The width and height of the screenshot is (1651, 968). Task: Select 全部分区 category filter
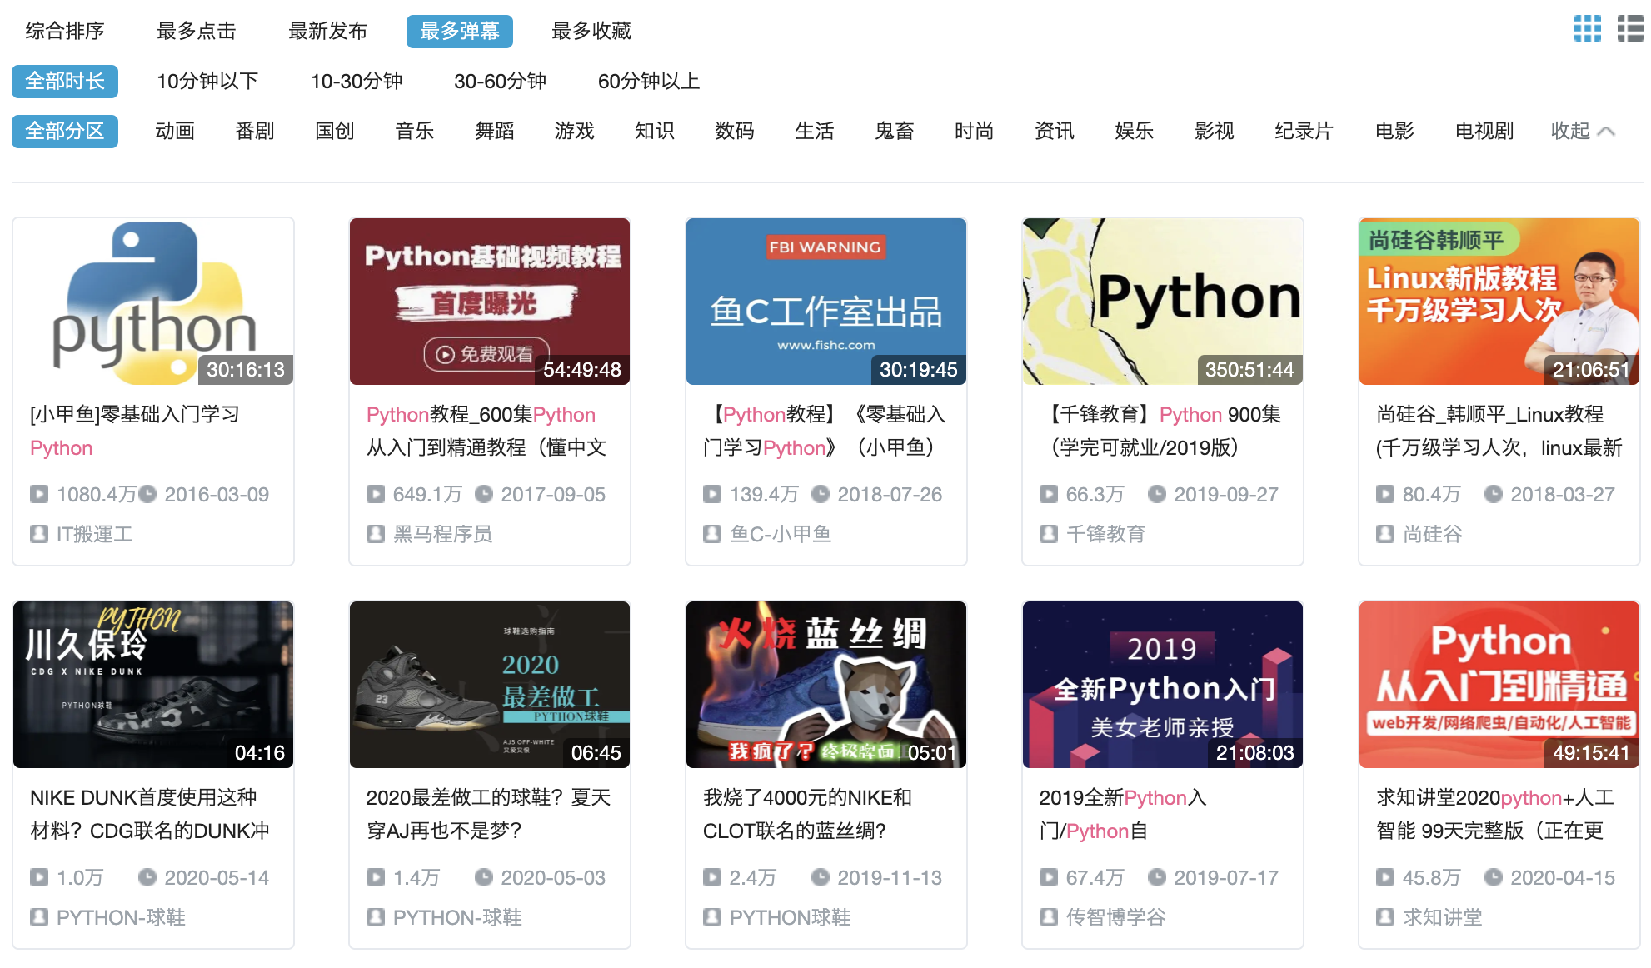pyautogui.click(x=65, y=131)
